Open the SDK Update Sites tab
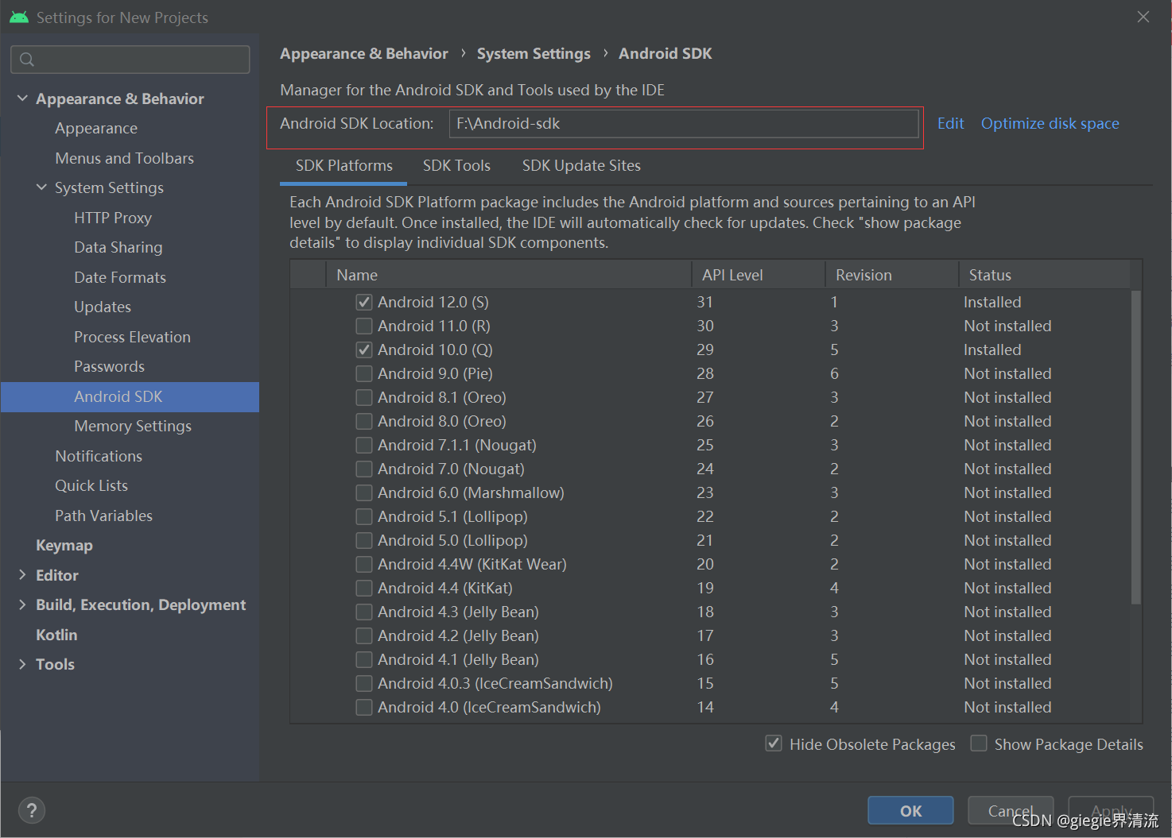 coord(581,166)
